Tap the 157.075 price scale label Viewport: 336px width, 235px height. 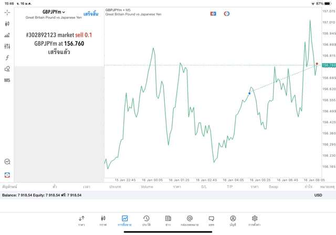[x=329, y=11]
